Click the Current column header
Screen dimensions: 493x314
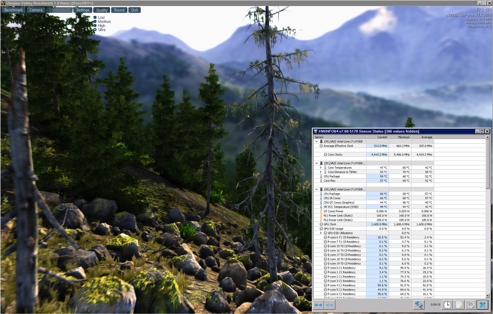coord(377,137)
